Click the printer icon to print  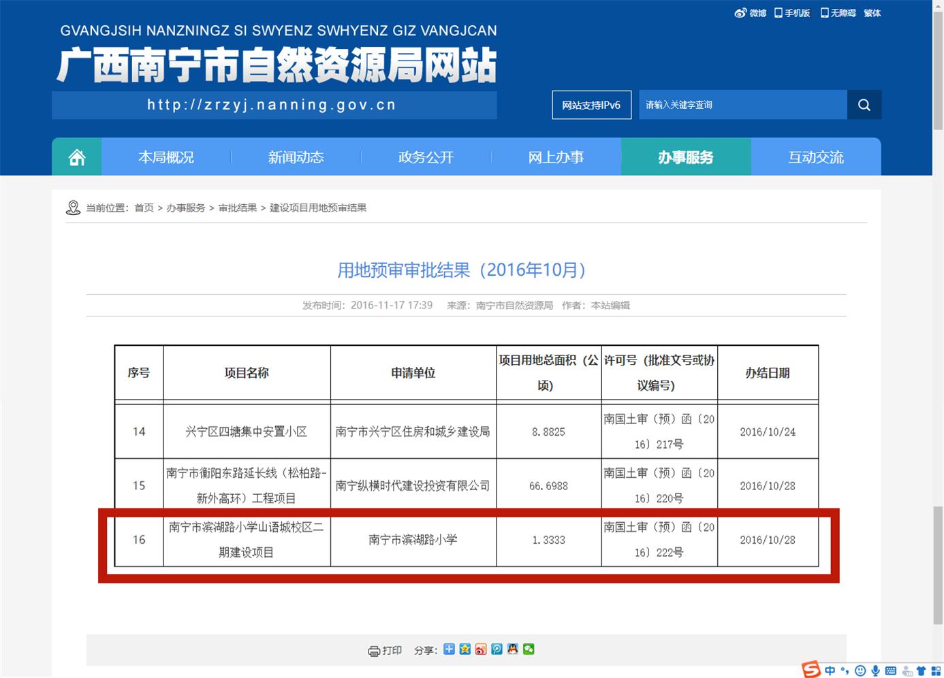[x=373, y=649]
